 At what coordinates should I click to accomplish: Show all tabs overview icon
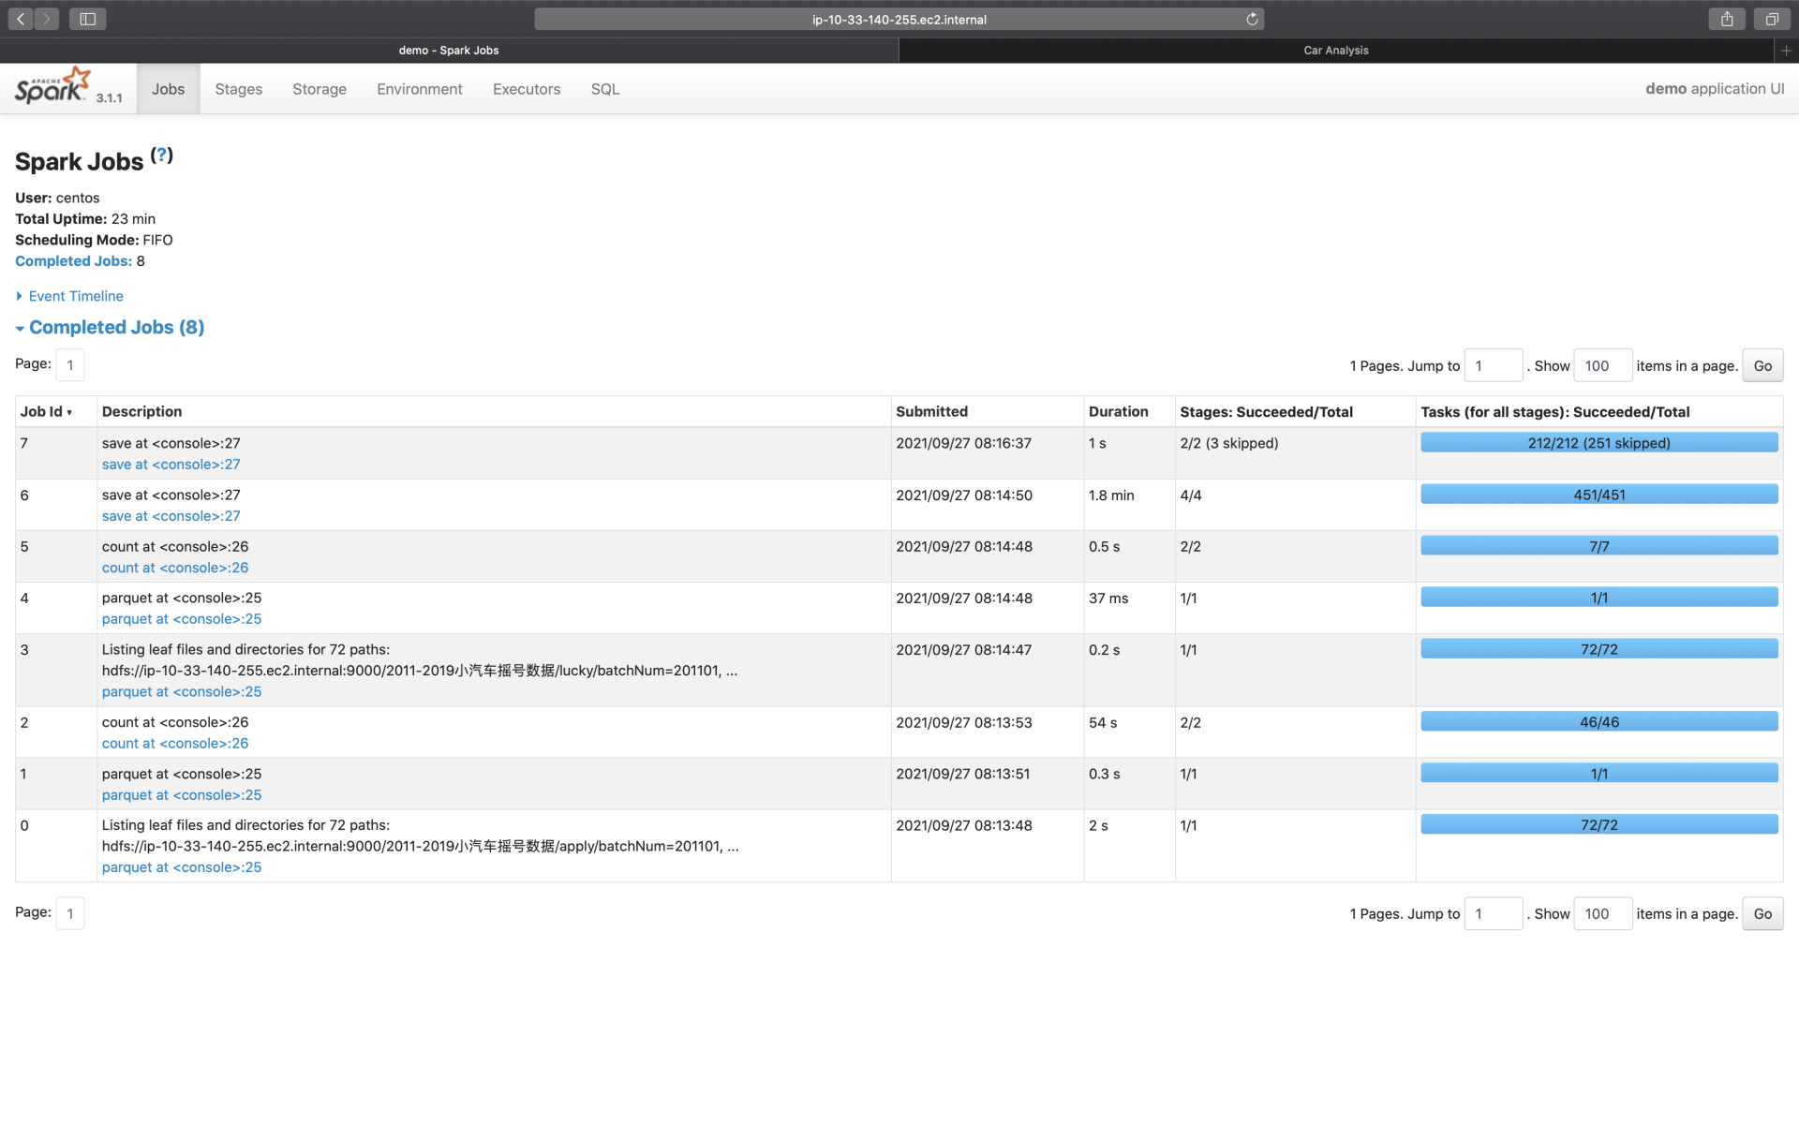click(1772, 19)
